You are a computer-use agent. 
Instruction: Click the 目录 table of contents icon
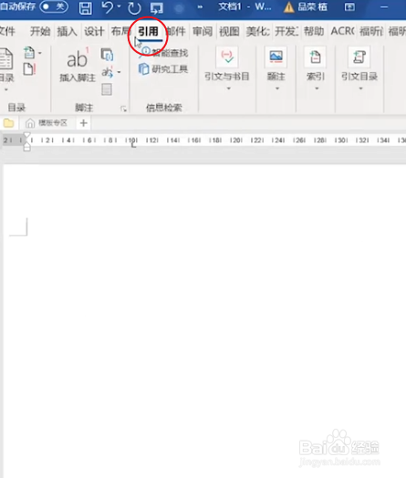[5, 58]
